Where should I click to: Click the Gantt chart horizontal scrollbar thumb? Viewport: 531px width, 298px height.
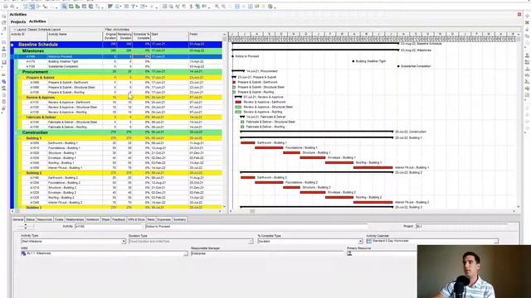(252, 212)
